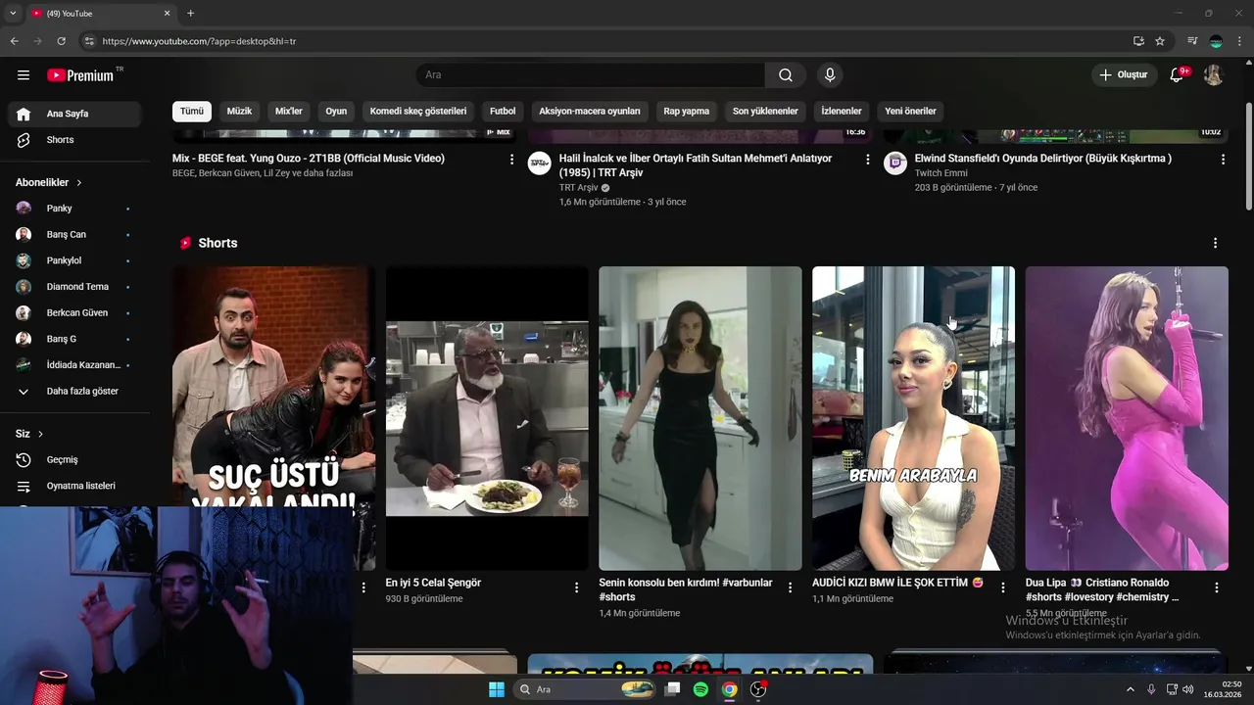Open Task View on the taskbar

pyautogui.click(x=672, y=689)
